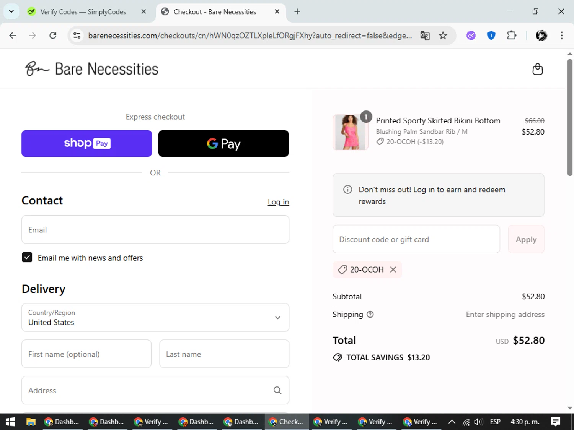Focus the Address input field

pyautogui.click(x=155, y=390)
